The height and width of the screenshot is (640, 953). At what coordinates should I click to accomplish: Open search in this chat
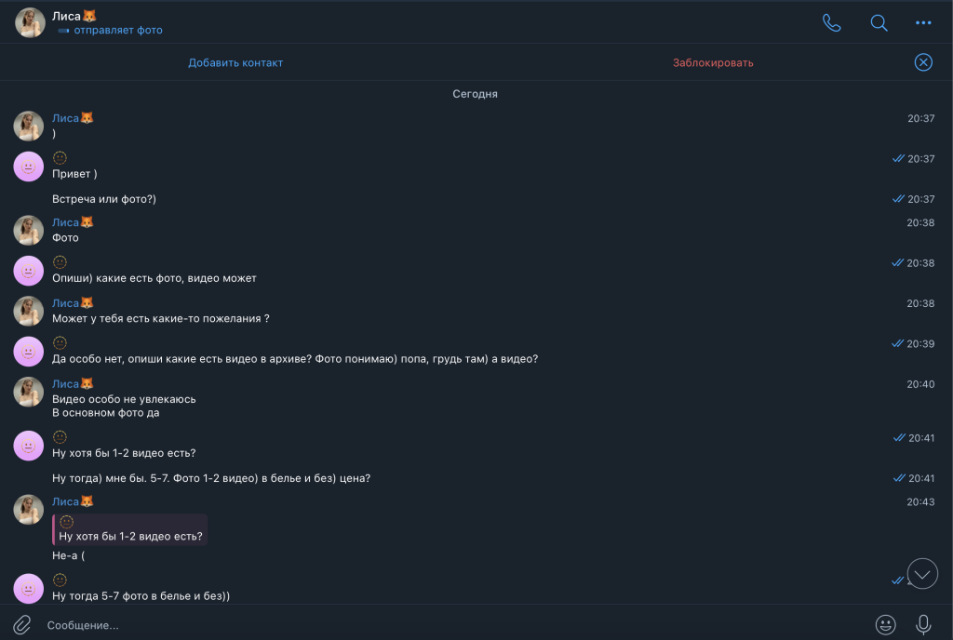tap(879, 23)
